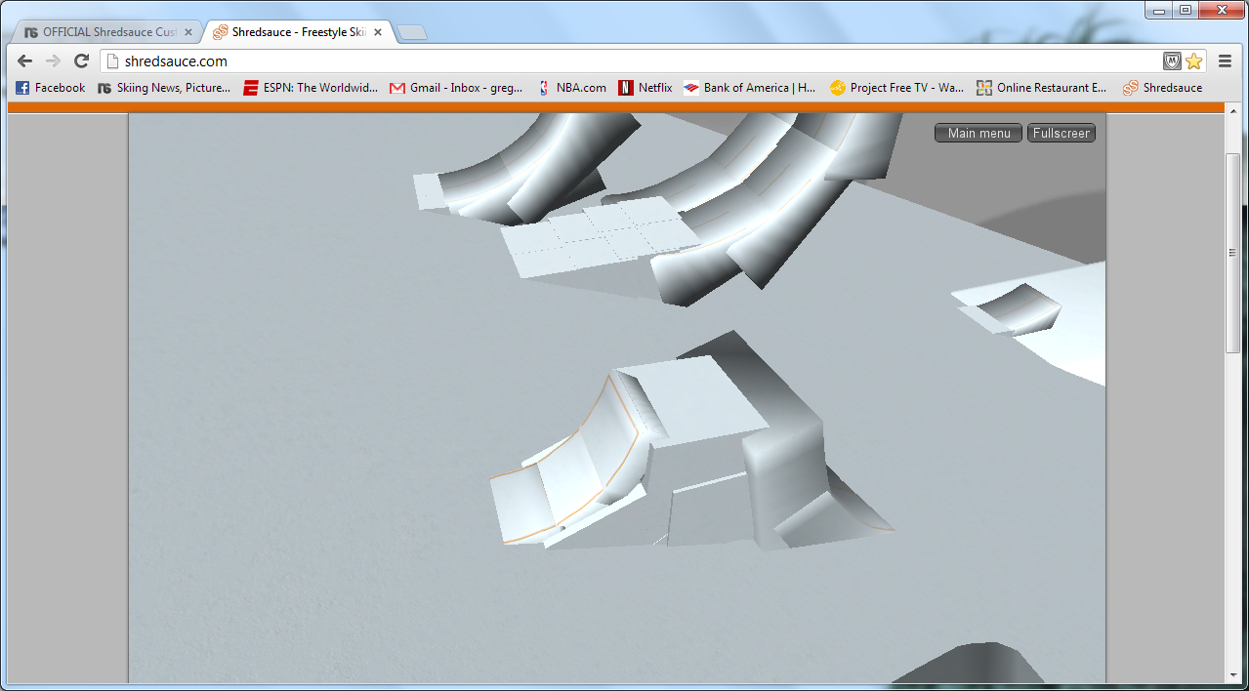Viewport: 1249px width, 691px height.
Task: Click the extension icon beside the star
Action: (1172, 61)
